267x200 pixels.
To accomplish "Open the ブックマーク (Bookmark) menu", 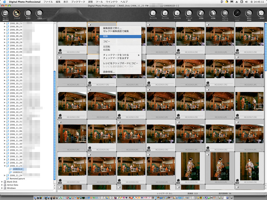I will (x=78, y=2).
